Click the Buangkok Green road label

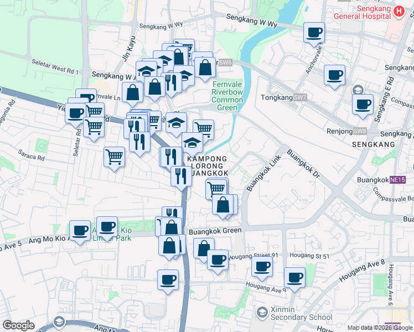pos(215,231)
